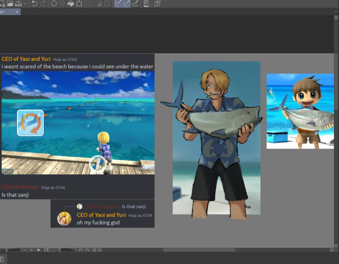
Task: Click the Open file folder icon
Action: [10, 3]
